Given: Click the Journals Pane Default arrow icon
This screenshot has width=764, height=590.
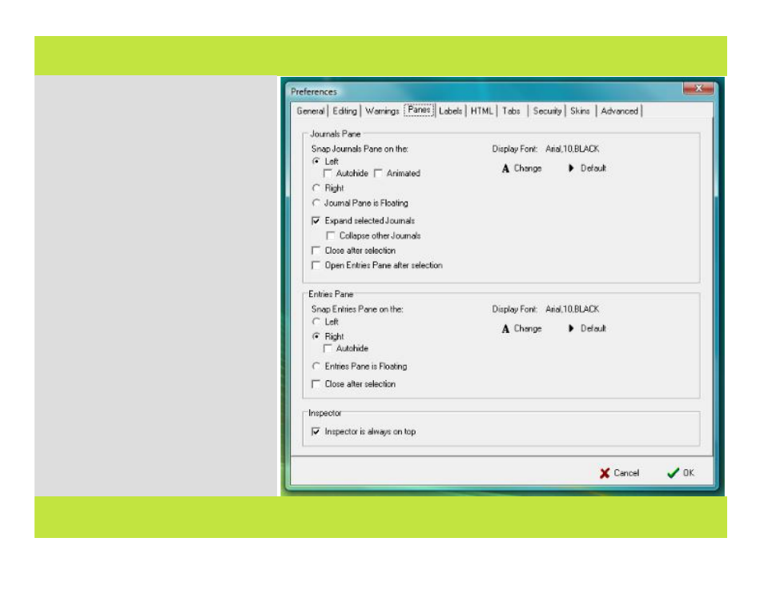Looking at the screenshot, I should pyautogui.click(x=571, y=168).
